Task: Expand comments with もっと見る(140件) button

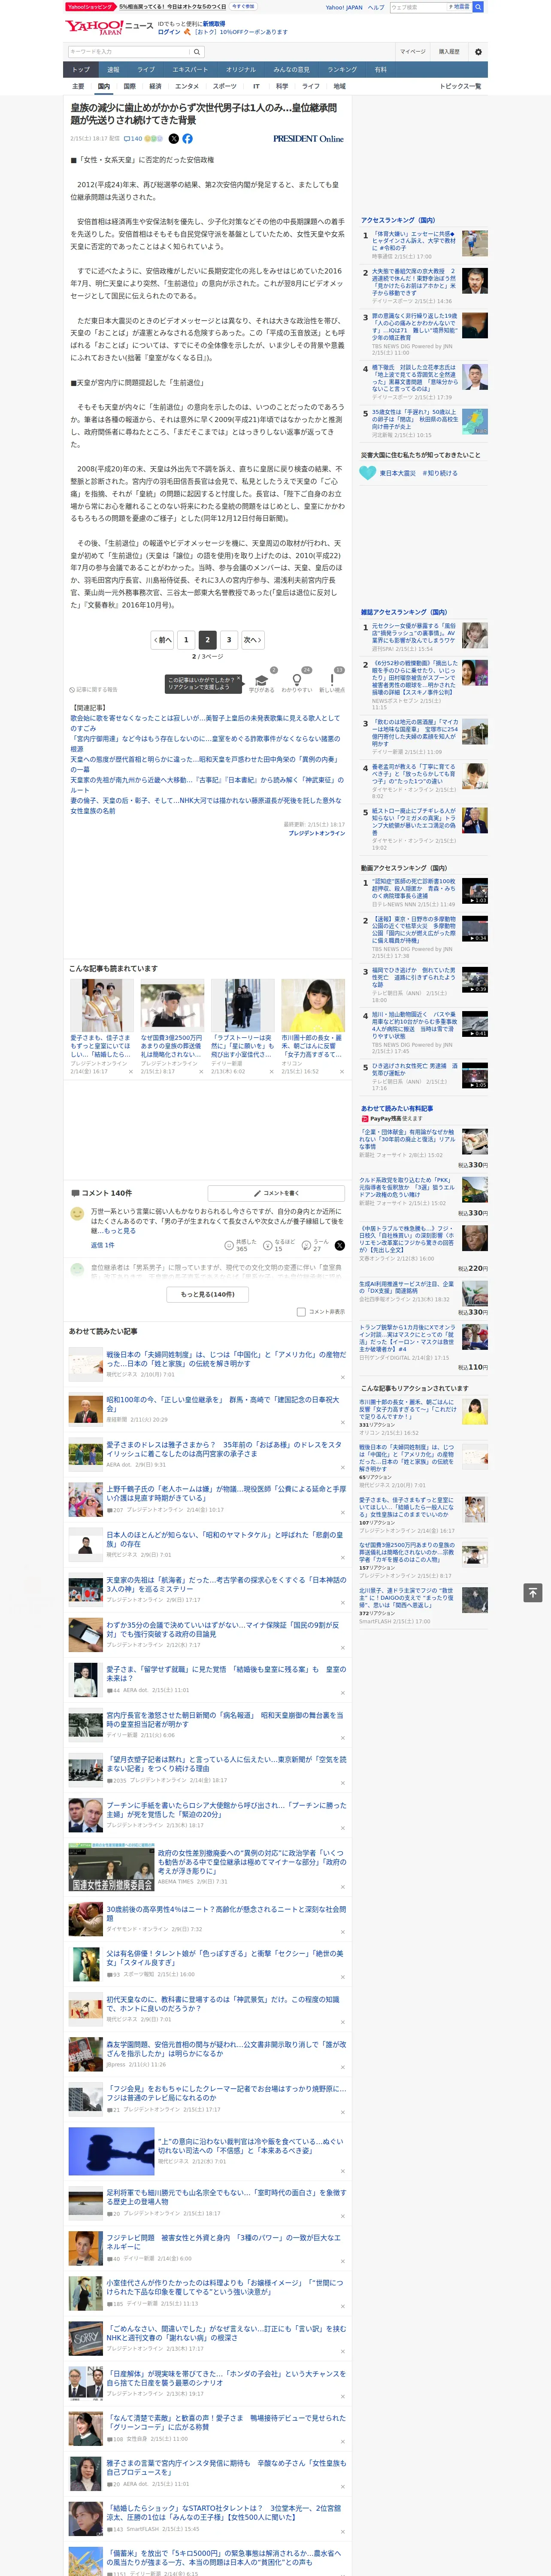Action: (x=208, y=1294)
